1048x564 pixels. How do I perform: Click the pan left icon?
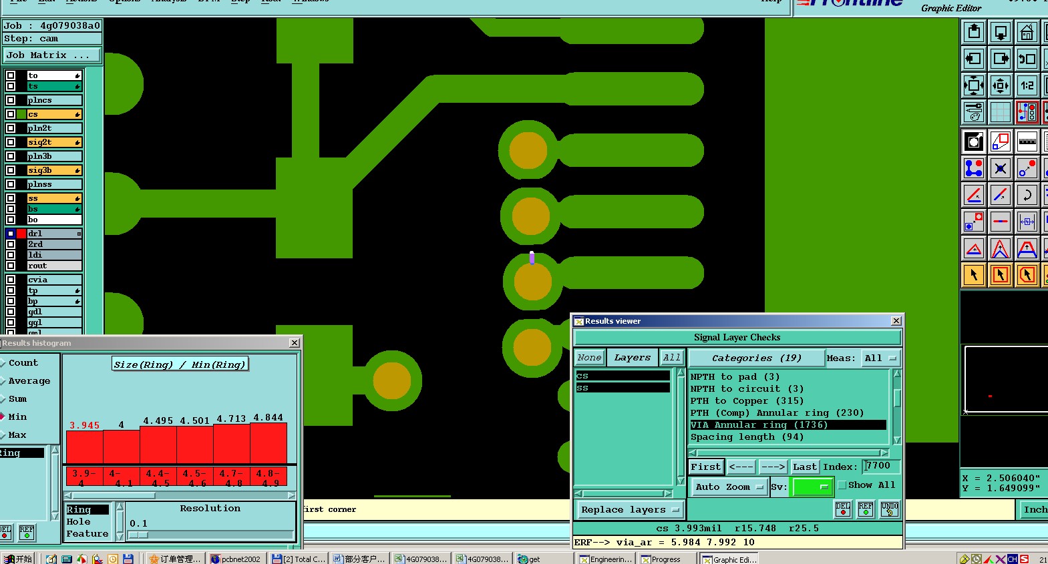click(x=974, y=59)
